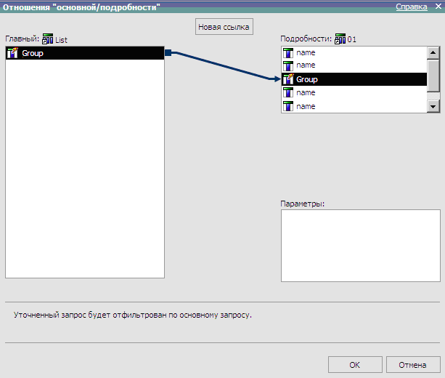Select Group text in the Главный list

(x=33, y=53)
